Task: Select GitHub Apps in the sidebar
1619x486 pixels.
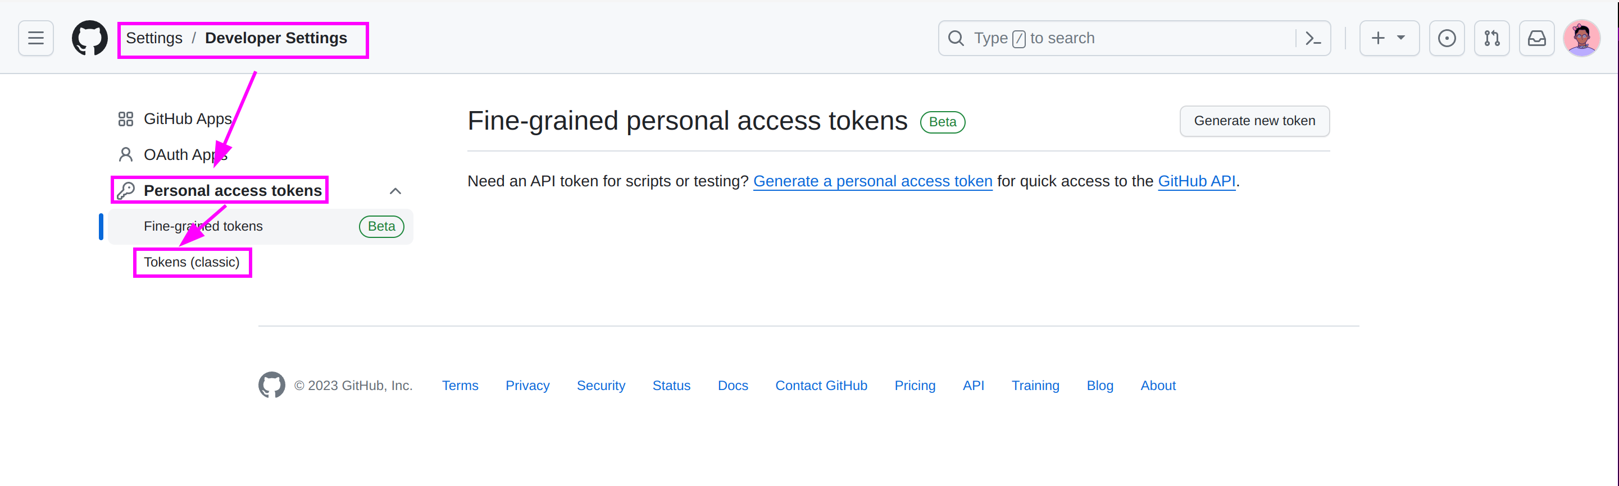Action: (187, 118)
